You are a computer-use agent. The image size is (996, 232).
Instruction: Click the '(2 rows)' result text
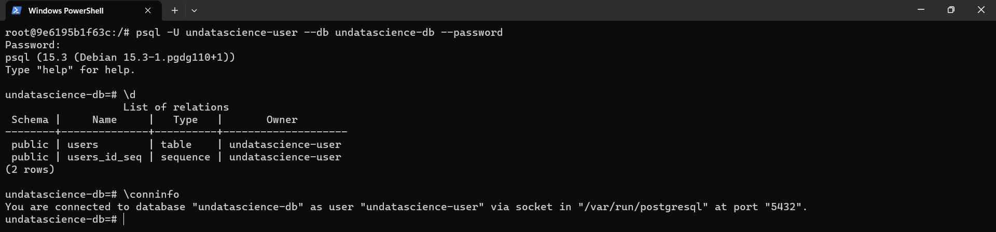tap(30, 170)
